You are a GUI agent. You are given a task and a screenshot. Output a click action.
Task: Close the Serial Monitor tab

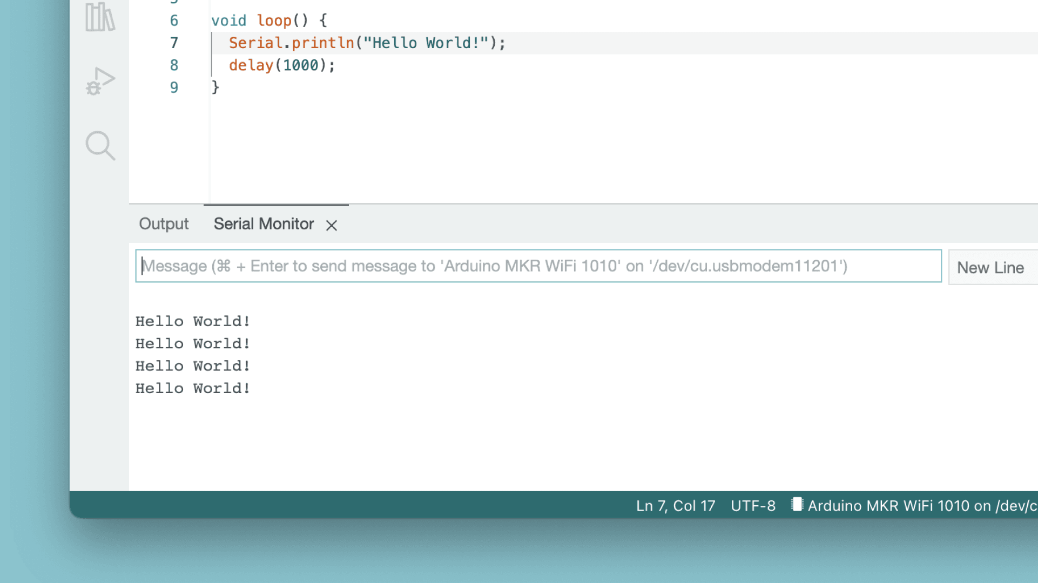coord(332,226)
